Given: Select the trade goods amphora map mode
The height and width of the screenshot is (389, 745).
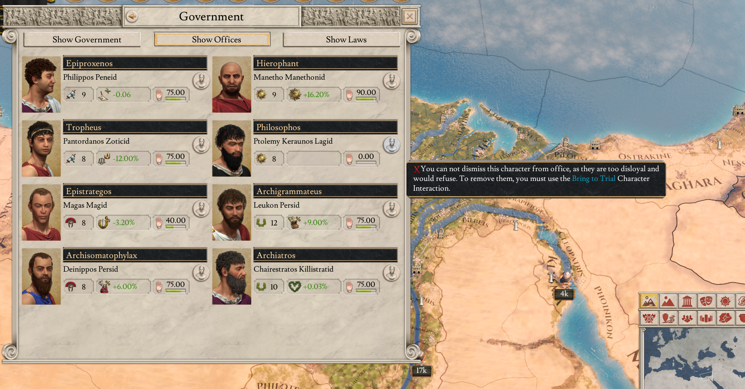Looking at the screenshot, I should [x=668, y=318].
